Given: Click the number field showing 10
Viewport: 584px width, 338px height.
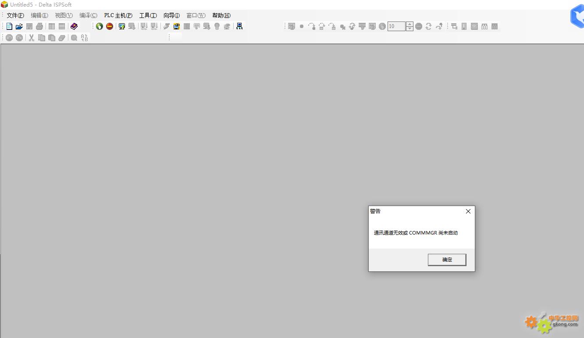Looking at the screenshot, I should click(396, 26).
